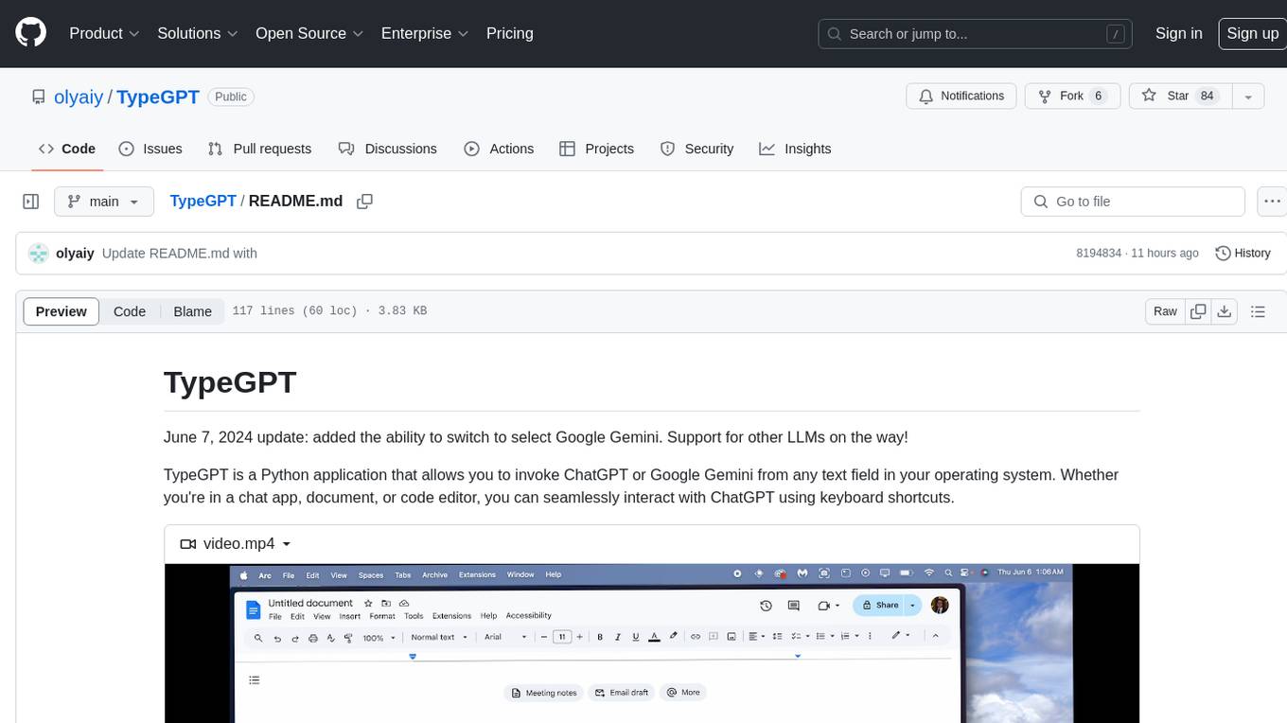Copy raw file contents
The height and width of the screenshot is (723, 1287).
click(1199, 311)
